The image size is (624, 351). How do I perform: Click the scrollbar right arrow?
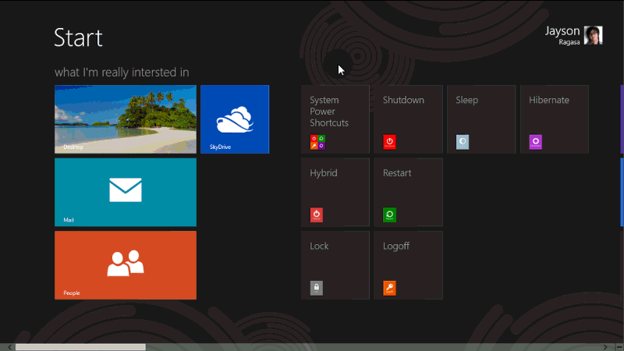pos(605,347)
